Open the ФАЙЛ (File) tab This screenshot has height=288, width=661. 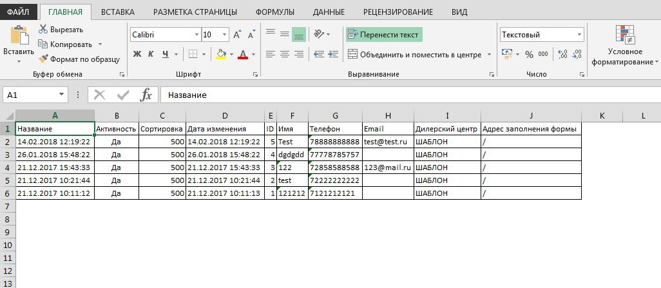pyautogui.click(x=17, y=12)
